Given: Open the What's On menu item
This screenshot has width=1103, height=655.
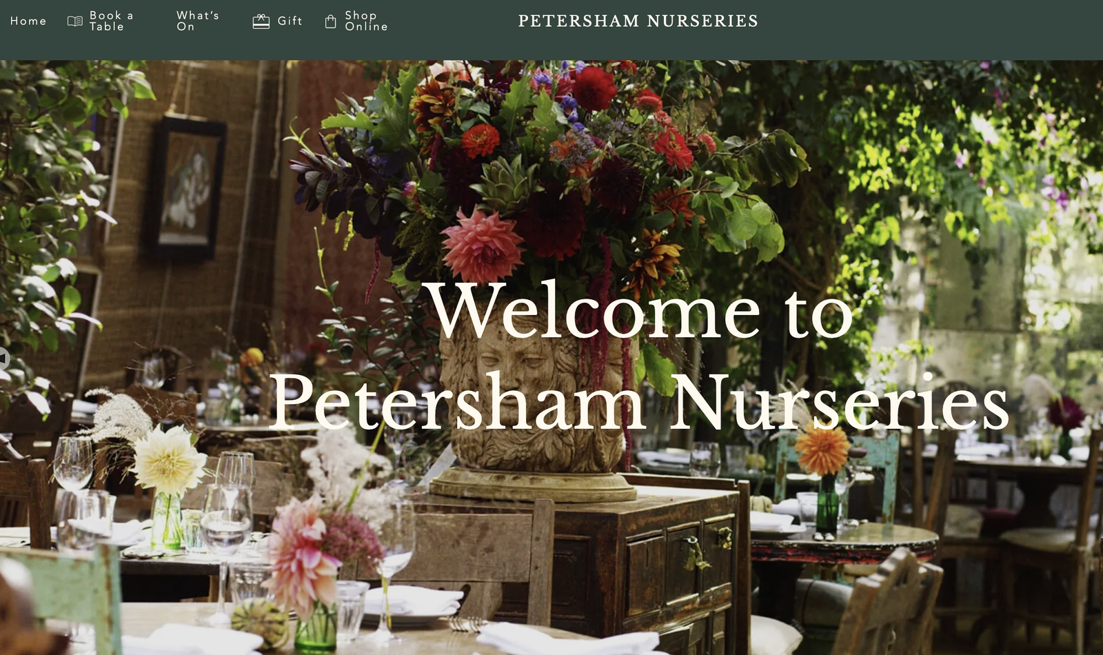Looking at the screenshot, I should coord(198,21).
